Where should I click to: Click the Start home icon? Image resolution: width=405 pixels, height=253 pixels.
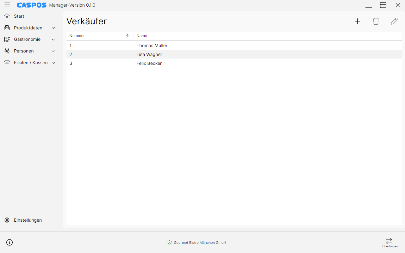(7, 16)
